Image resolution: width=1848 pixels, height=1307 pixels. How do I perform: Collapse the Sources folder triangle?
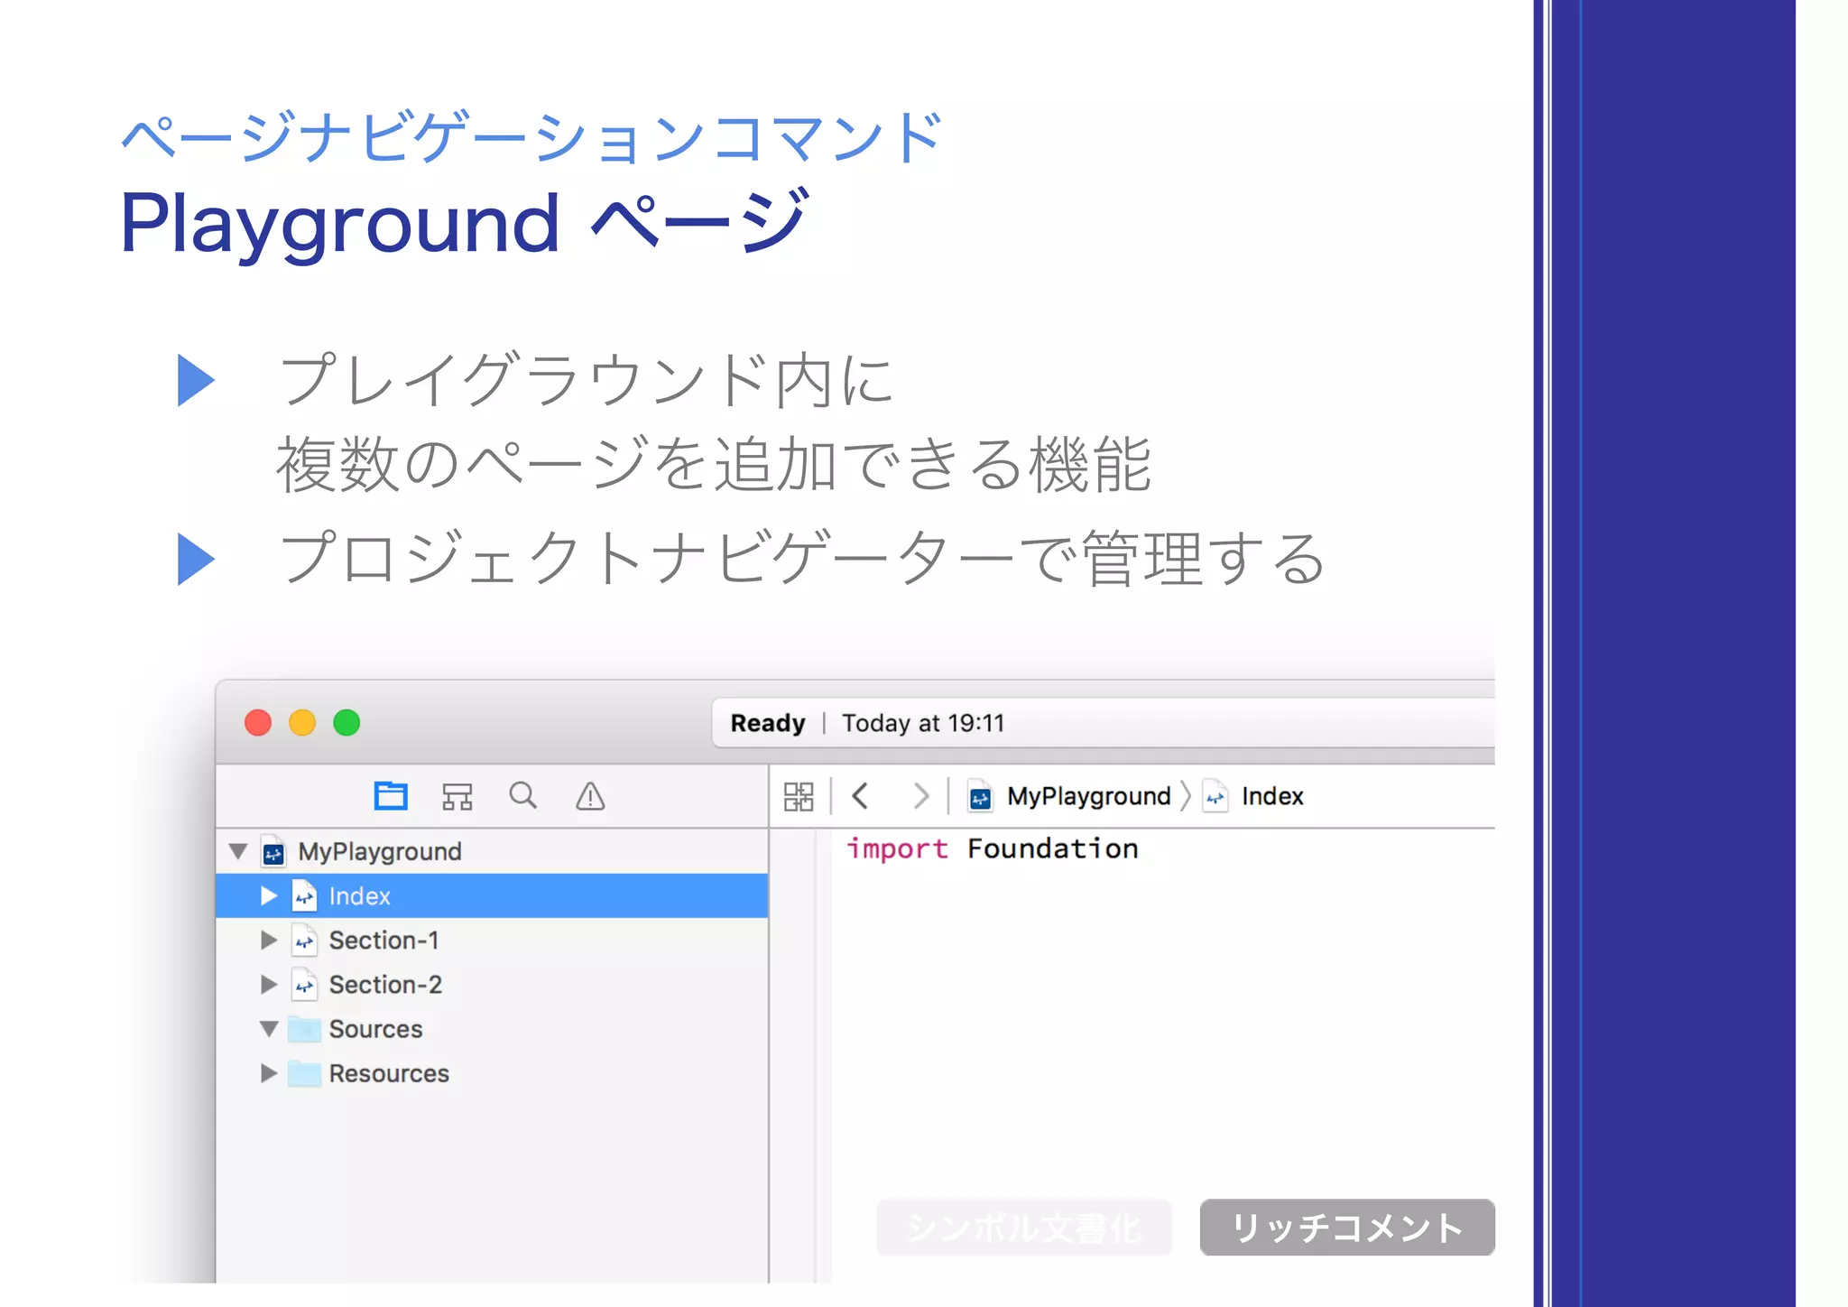[268, 1029]
